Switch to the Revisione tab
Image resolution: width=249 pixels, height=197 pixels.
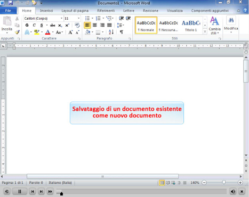pos(150,11)
